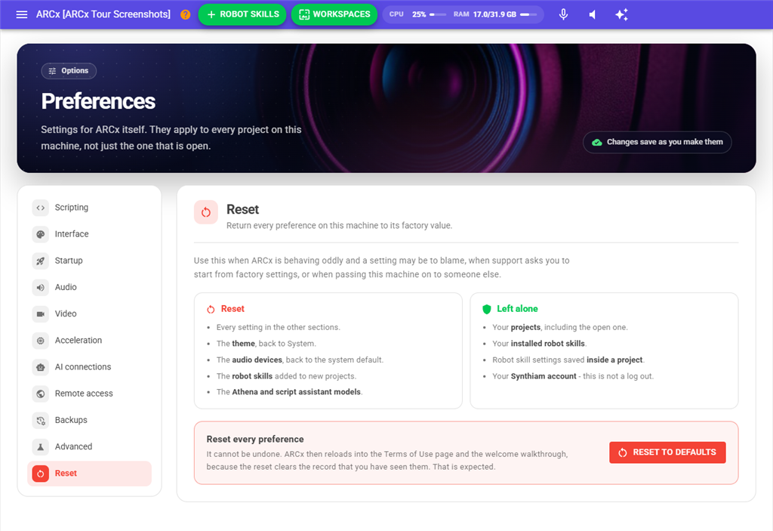Click the Interface palette icon
This screenshot has height=531, width=773.
coord(41,234)
